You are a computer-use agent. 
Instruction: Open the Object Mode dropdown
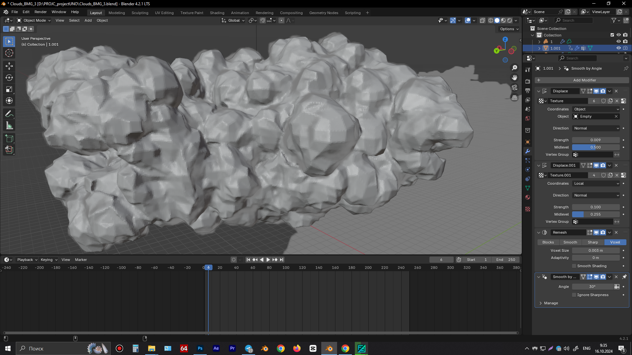tap(34, 20)
